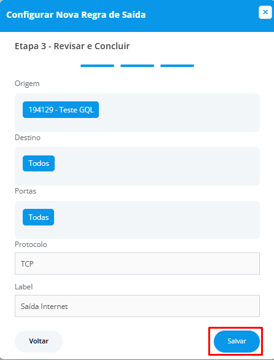Focus the Label field with Saída Internet
Image resolution: width=274 pixels, height=360 pixels.
(x=138, y=306)
